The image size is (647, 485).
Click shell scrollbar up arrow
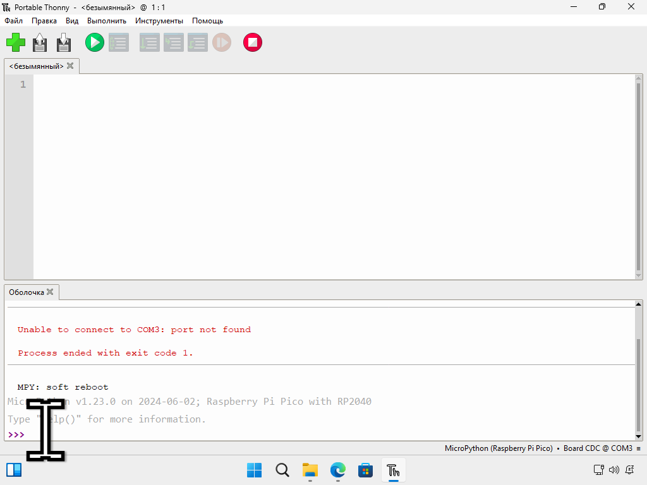click(x=638, y=304)
